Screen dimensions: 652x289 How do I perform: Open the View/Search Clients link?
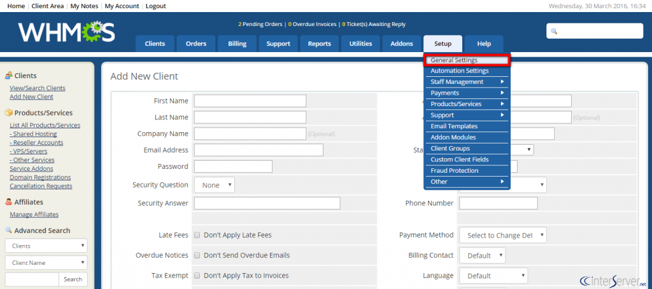pos(38,88)
